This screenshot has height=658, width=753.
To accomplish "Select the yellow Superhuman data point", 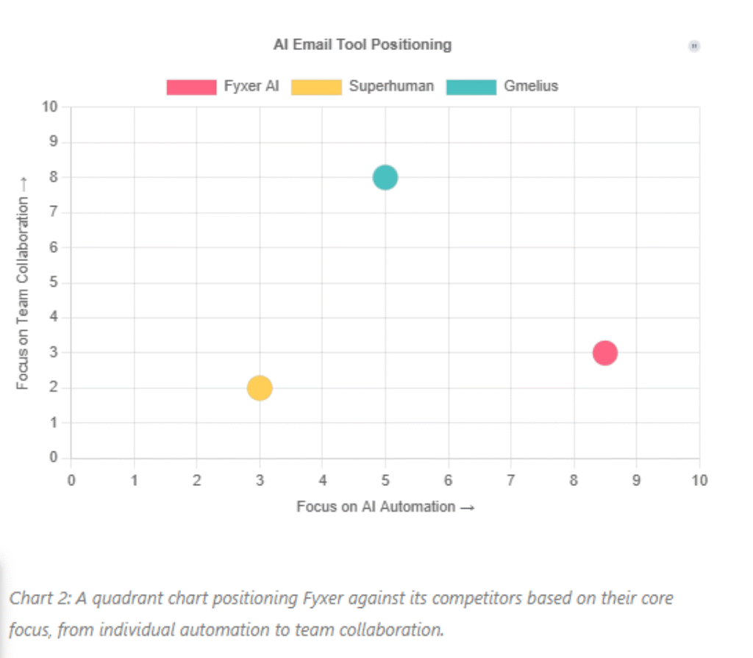I will coord(260,387).
